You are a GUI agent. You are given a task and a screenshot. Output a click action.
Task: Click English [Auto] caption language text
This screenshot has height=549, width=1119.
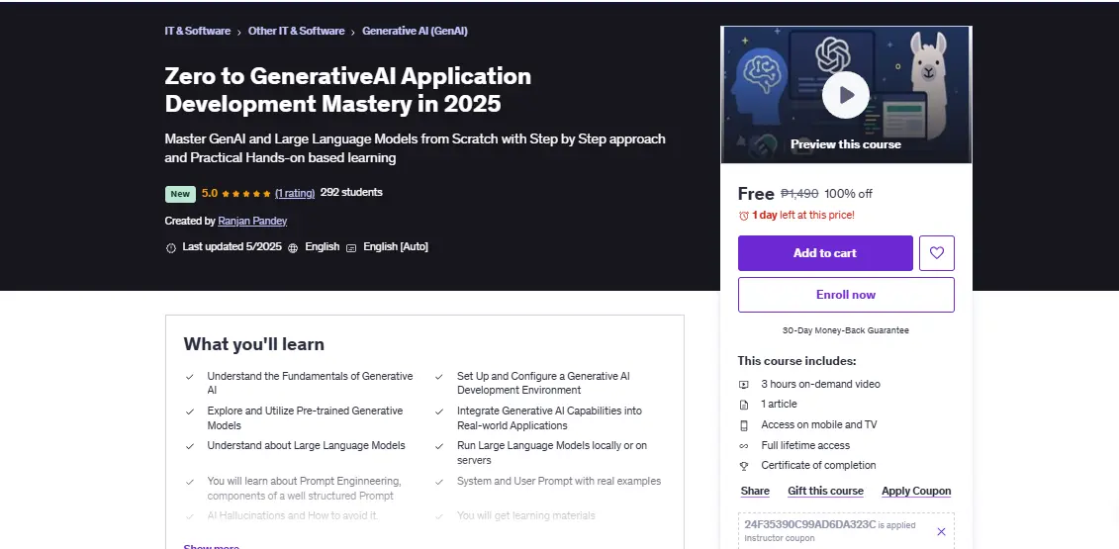(396, 247)
